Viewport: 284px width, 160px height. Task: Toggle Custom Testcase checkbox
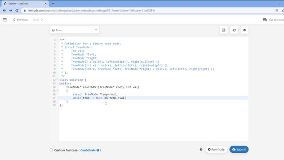pyautogui.click(x=51, y=150)
